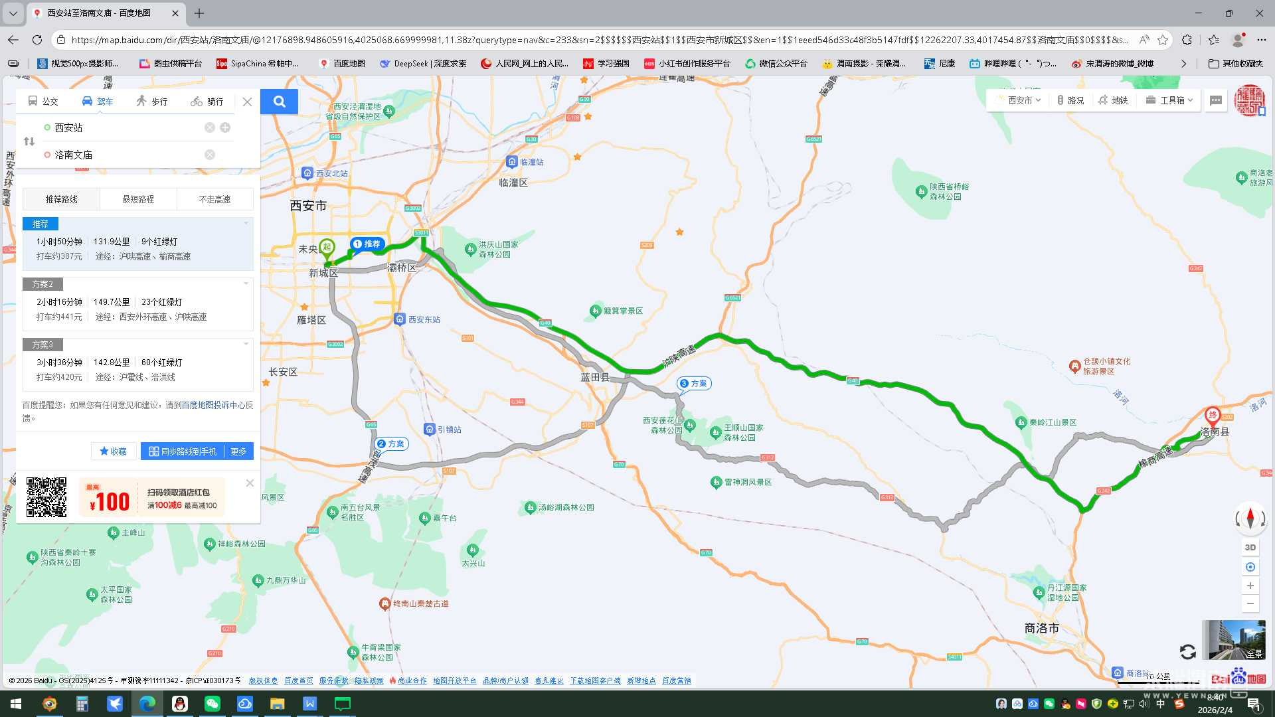Swap start and destination with arrows icon
Viewport: 1275px width, 717px height.
tap(29, 141)
